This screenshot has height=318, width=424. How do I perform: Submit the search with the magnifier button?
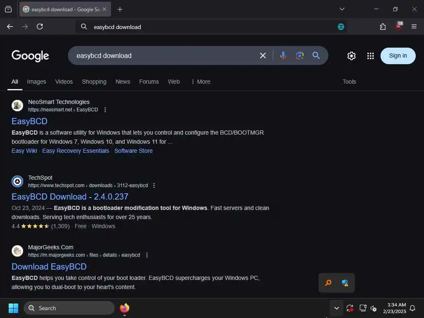(x=316, y=55)
